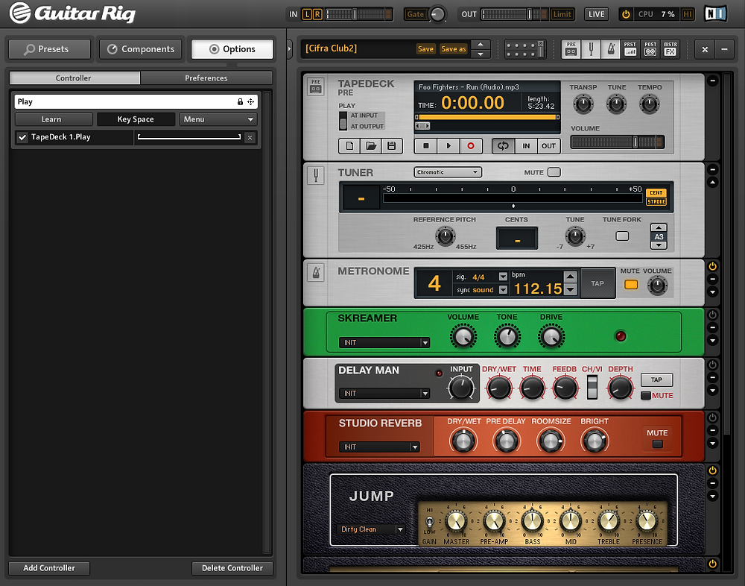This screenshot has height=586, width=745.
Task: Toggle the Metronome rack tool icon
Action: click(611, 49)
